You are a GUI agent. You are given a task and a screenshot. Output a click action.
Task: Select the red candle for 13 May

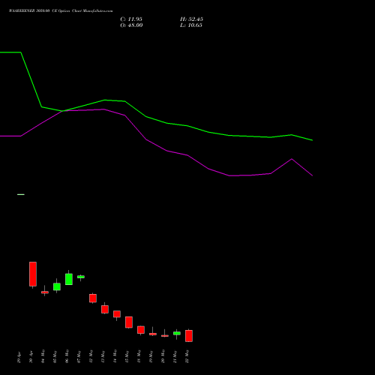click(x=105, y=309)
